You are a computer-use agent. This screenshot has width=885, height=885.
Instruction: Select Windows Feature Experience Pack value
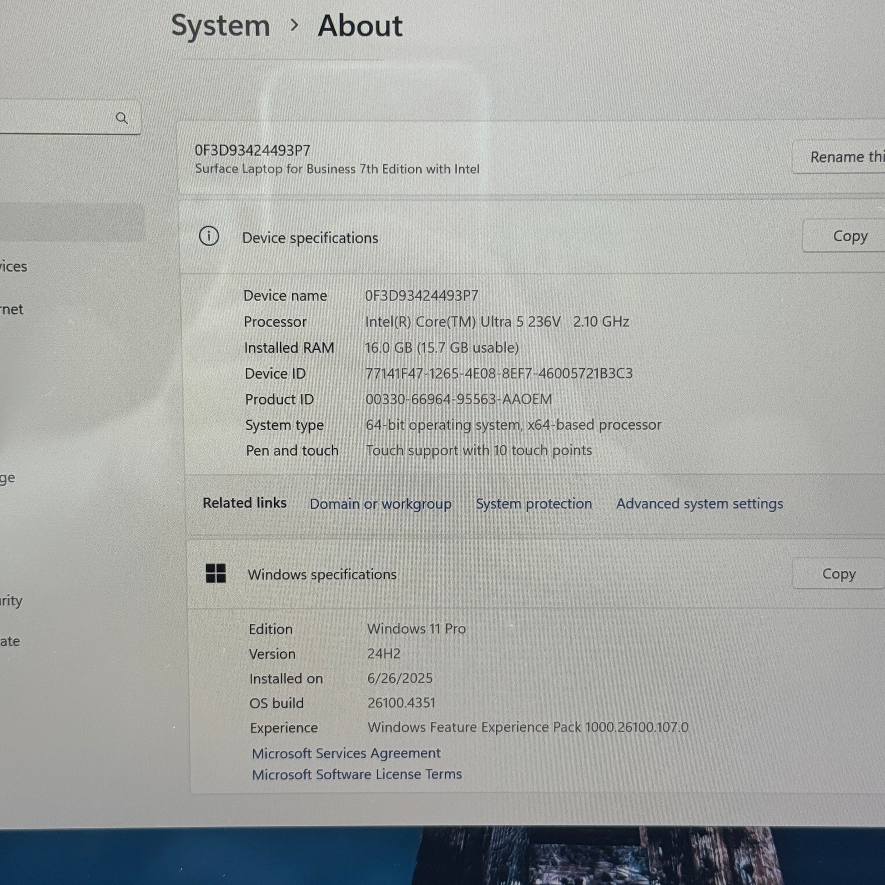click(528, 728)
